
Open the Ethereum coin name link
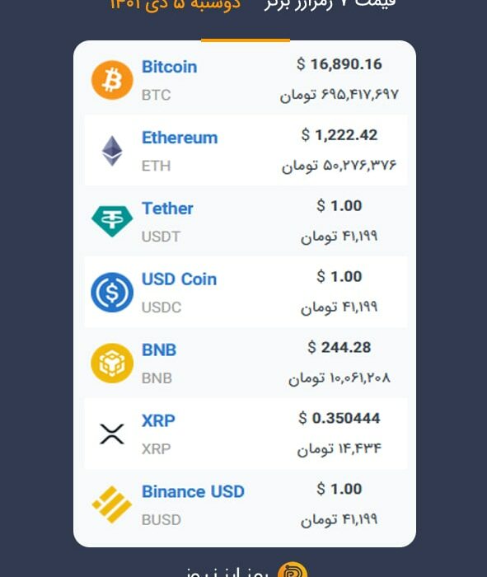tap(180, 138)
